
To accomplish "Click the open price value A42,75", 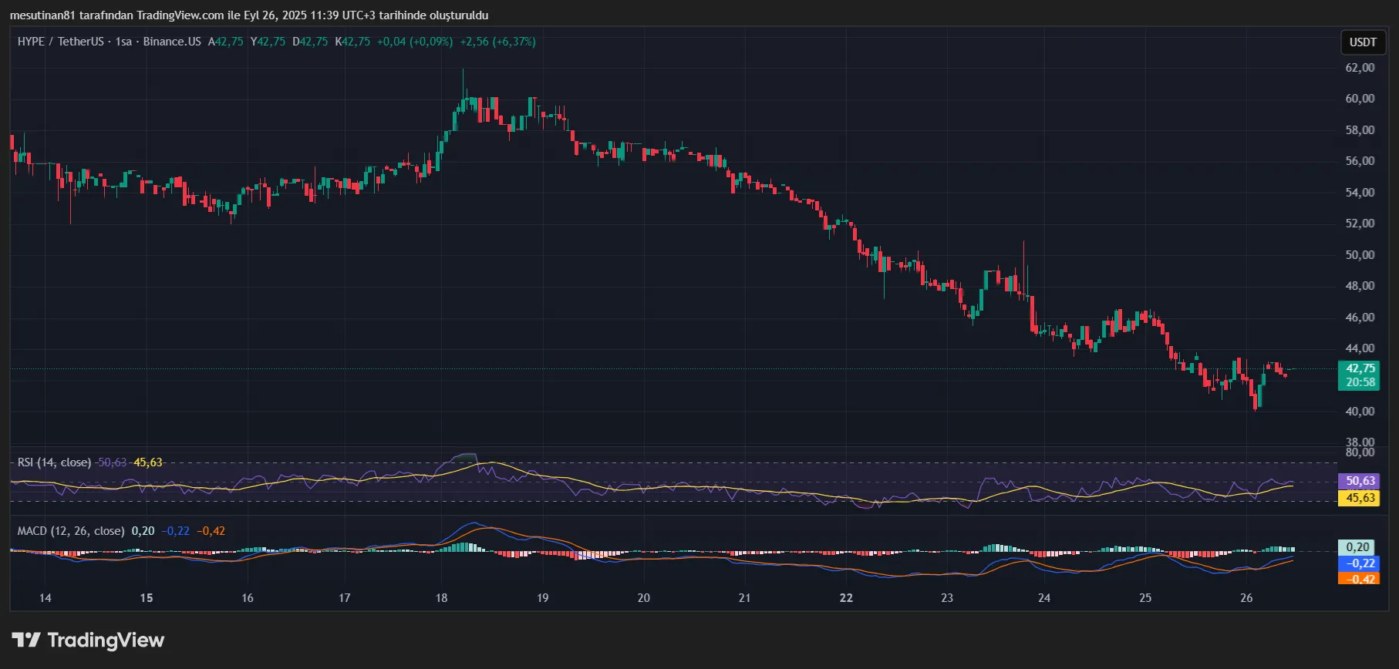I will [226, 42].
